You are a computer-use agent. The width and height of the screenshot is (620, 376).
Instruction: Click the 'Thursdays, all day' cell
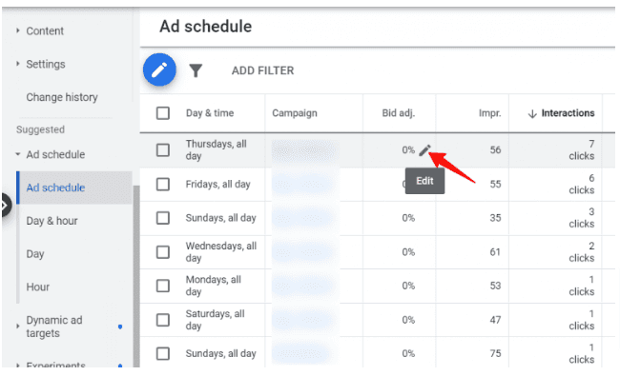216,150
